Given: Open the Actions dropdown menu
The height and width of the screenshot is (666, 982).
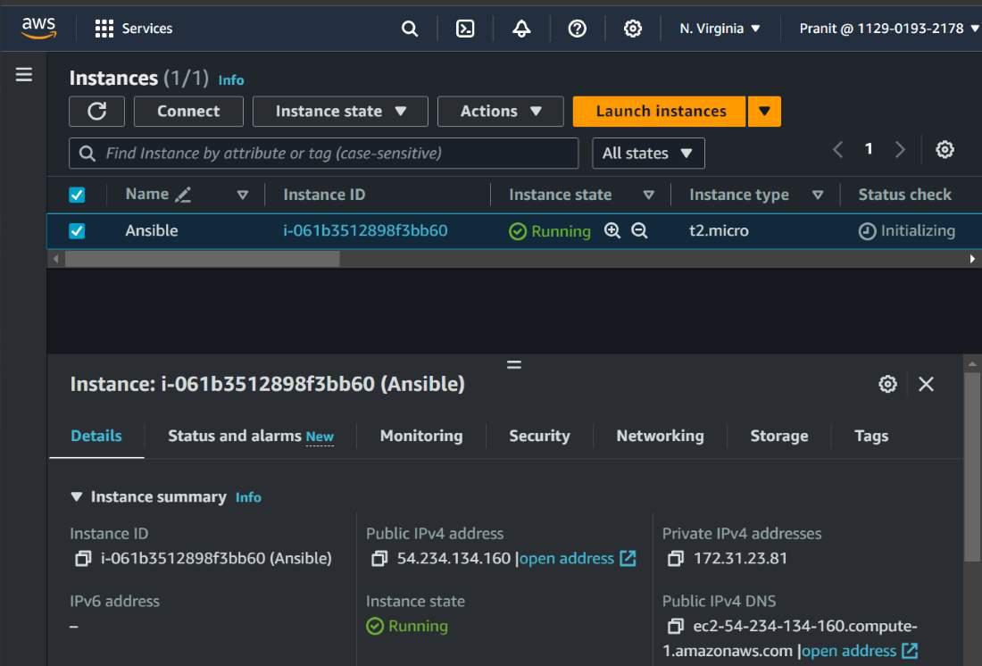Looking at the screenshot, I should 500,112.
